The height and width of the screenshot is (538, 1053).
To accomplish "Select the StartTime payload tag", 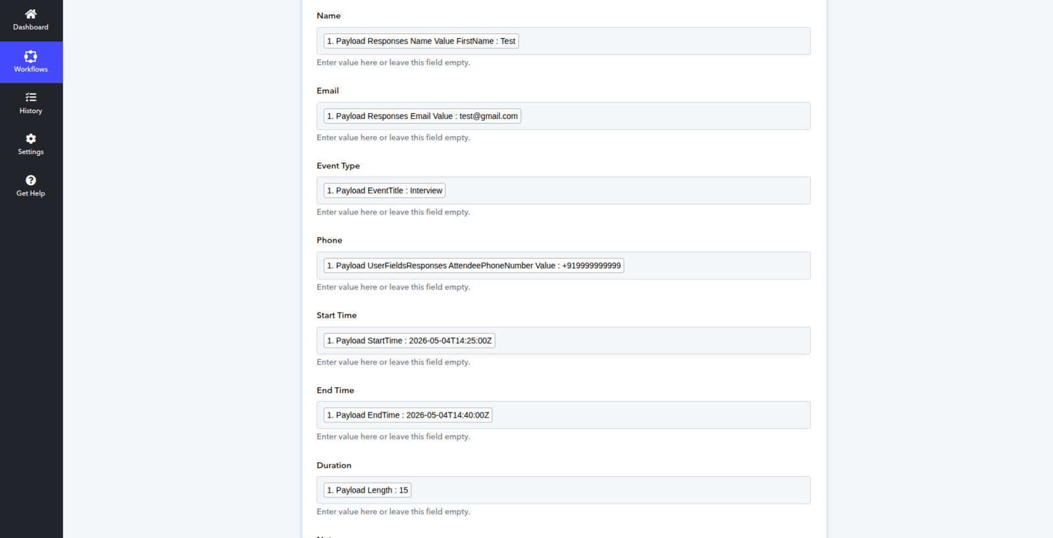I will 409,341.
